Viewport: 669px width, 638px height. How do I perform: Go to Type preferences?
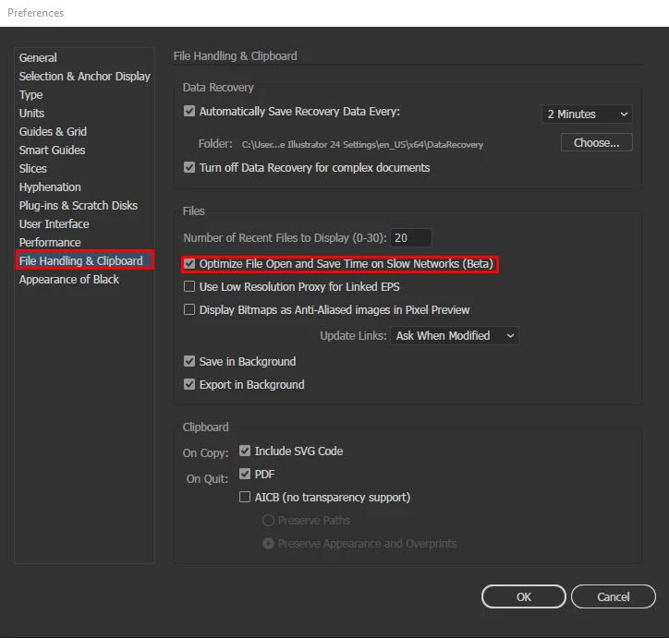pyautogui.click(x=30, y=94)
